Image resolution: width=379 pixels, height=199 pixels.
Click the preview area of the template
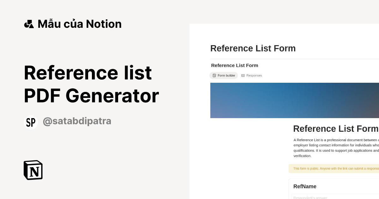(284, 111)
